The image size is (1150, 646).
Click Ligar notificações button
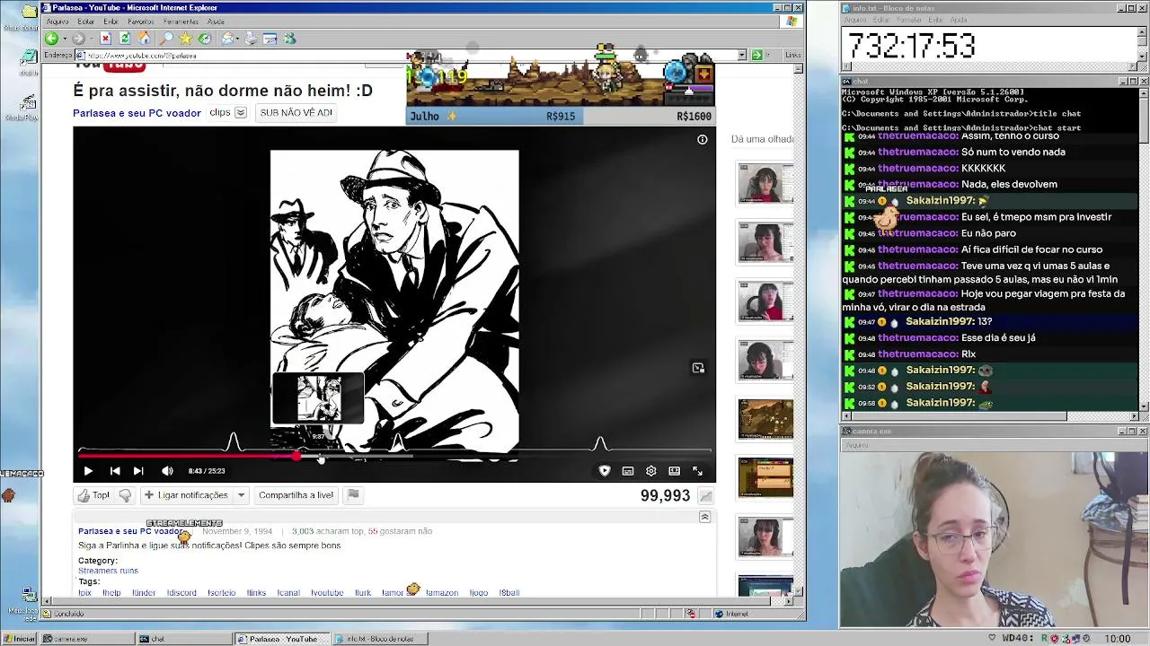186,495
